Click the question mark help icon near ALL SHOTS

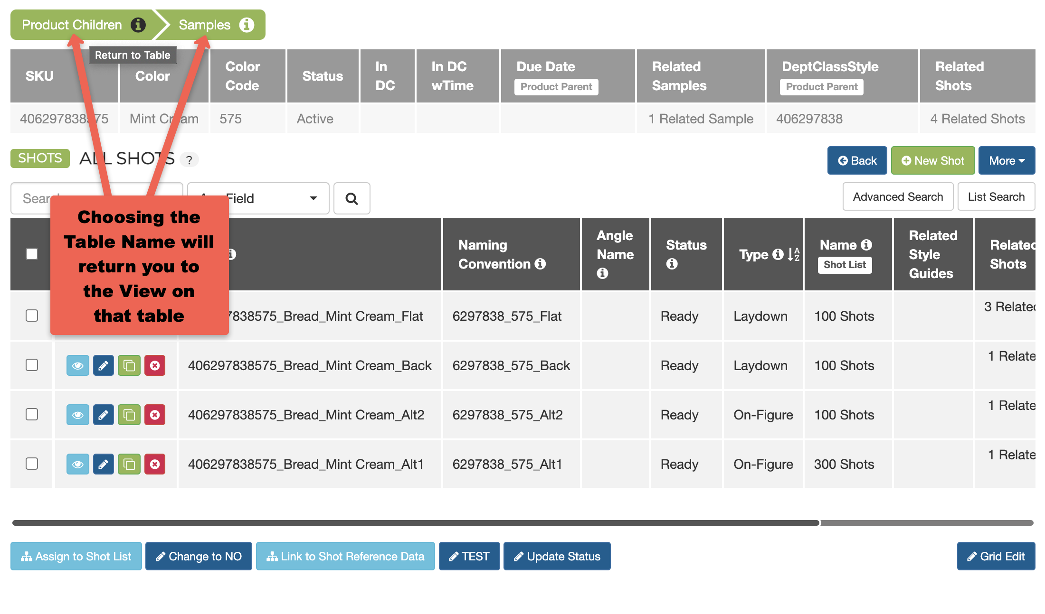click(189, 160)
